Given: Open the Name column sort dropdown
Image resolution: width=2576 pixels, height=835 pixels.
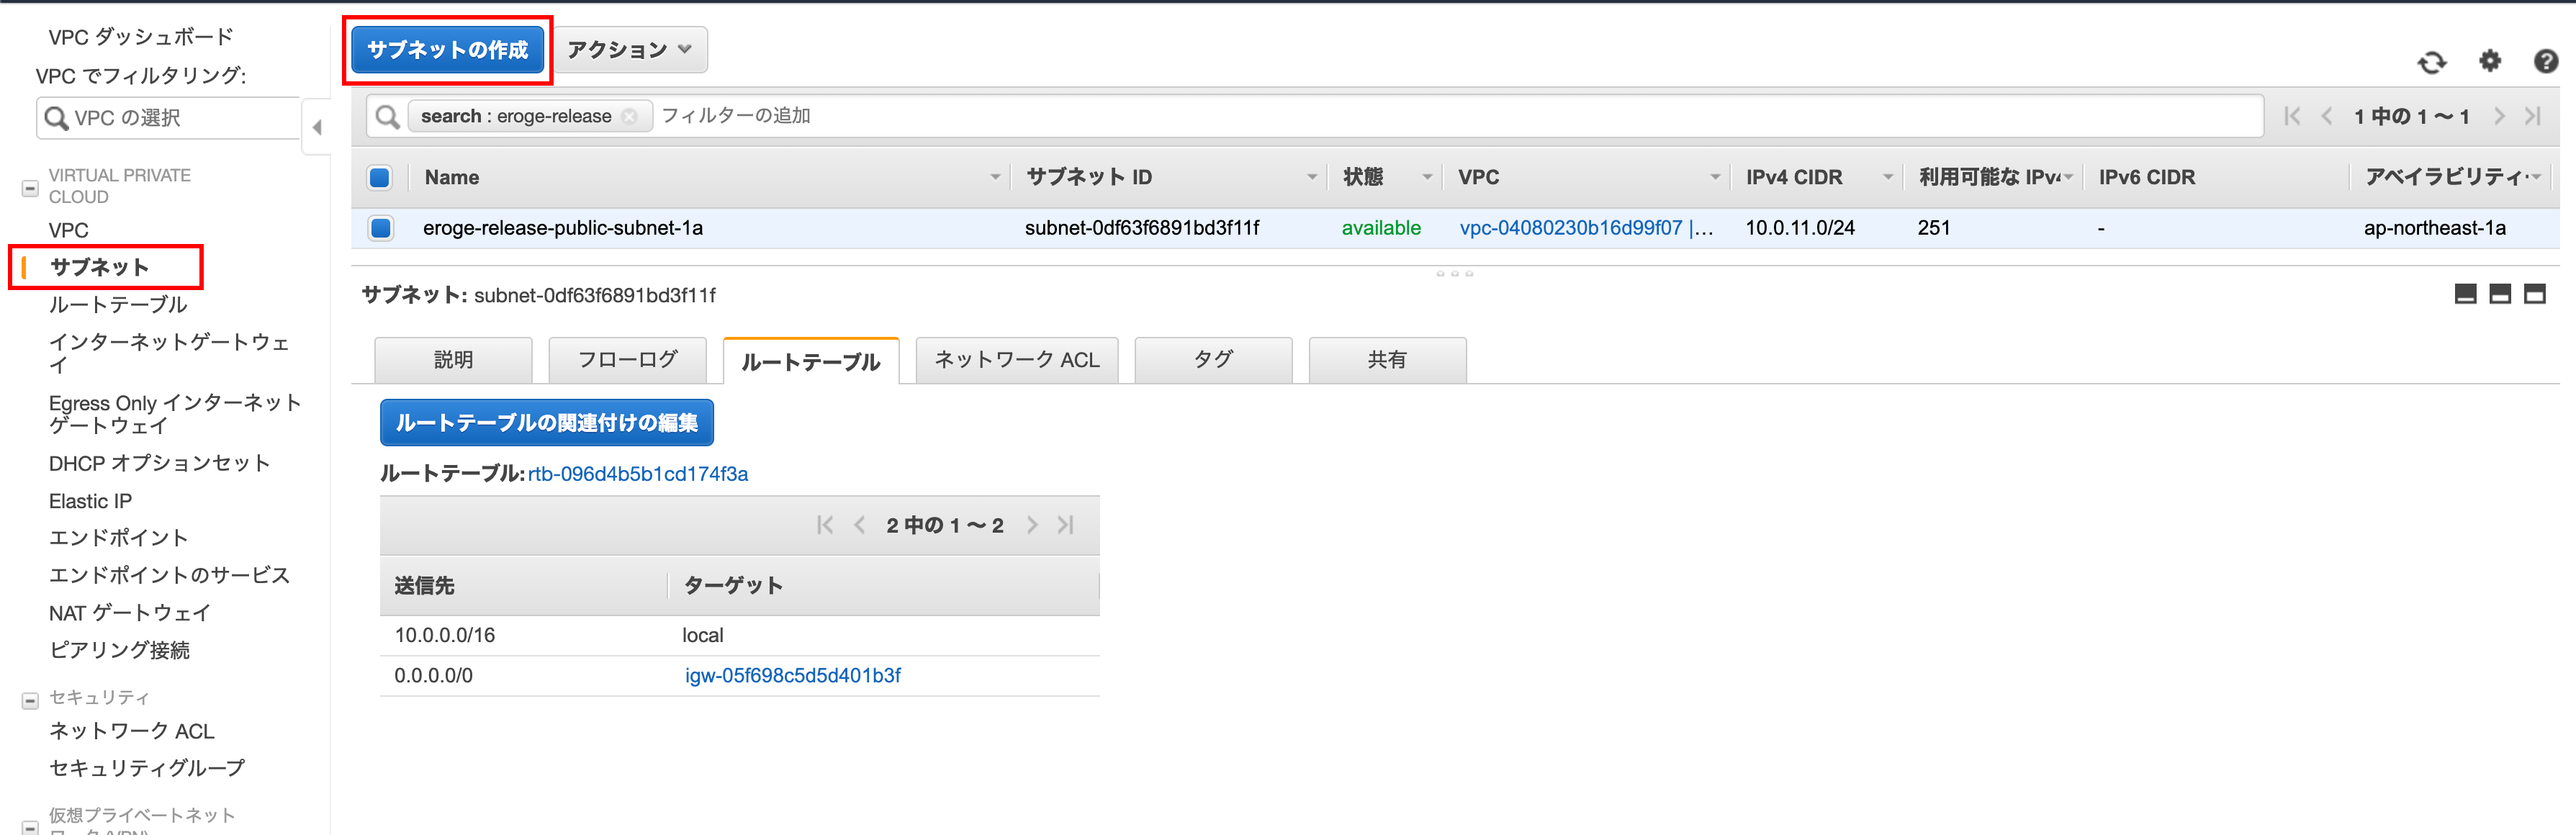Looking at the screenshot, I should click(995, 178).
